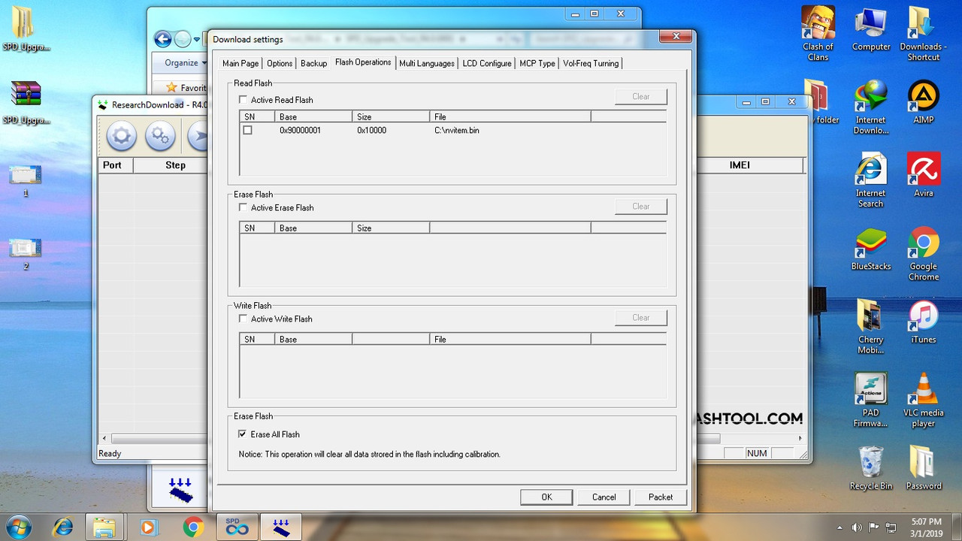The height and width of the screenshot is (541, 962).
Task: Click taskbar clock showing 5:07 PM
Action: pos(925,527)
